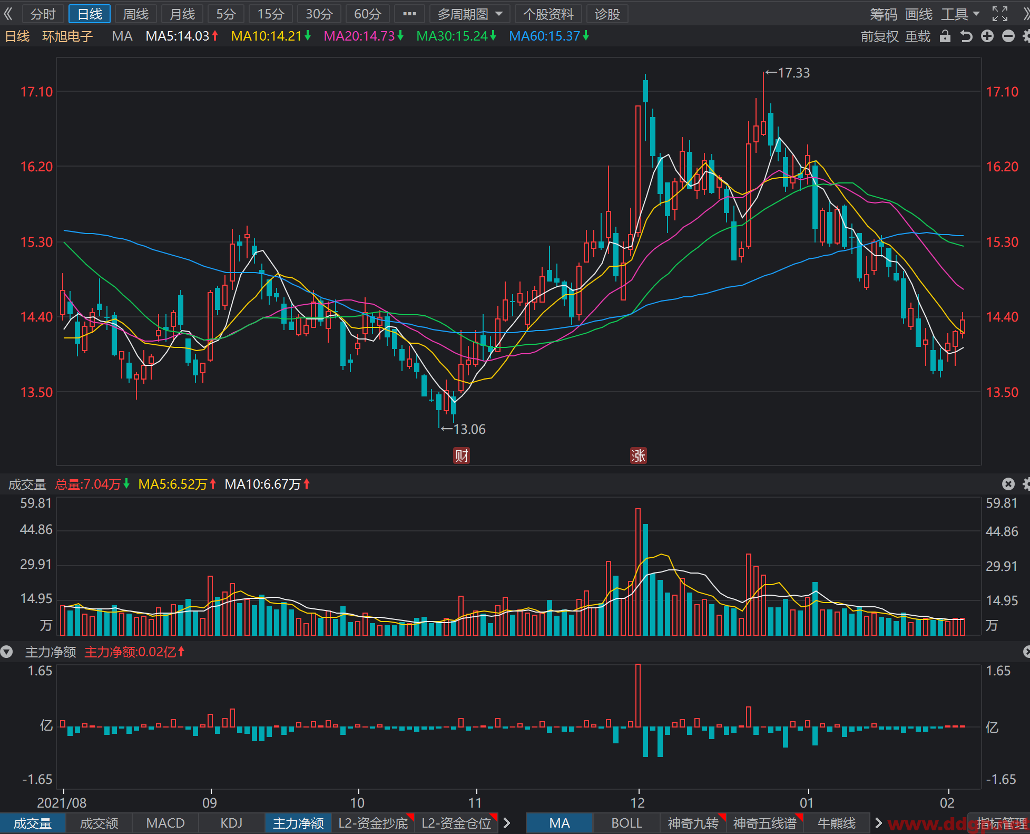
Task: Open more periods ellipsis menu
Action: 409,14
